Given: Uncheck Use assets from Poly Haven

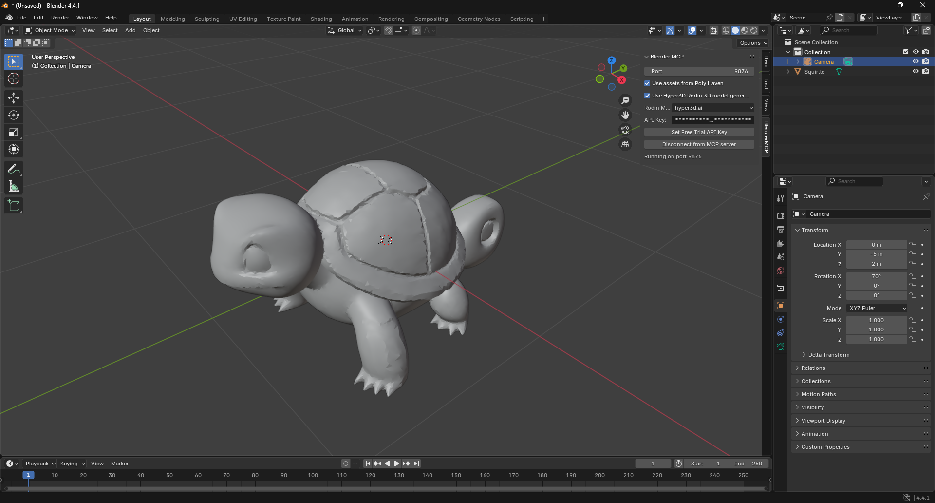Looking at the screenshot, I should pyautogui.click(x=647, y=83).
